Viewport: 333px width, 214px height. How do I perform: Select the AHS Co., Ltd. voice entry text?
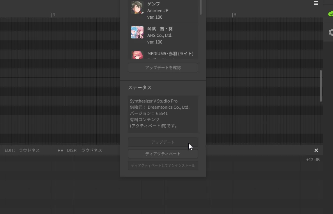(160, 35)
